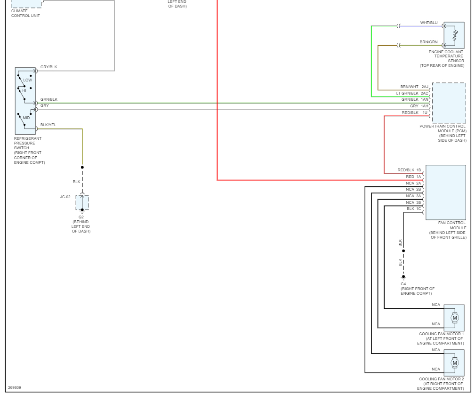Viewport: 475px width, 394px height.
Task: Click the NCA 3B pin label
Action: (x=413, y=202)
